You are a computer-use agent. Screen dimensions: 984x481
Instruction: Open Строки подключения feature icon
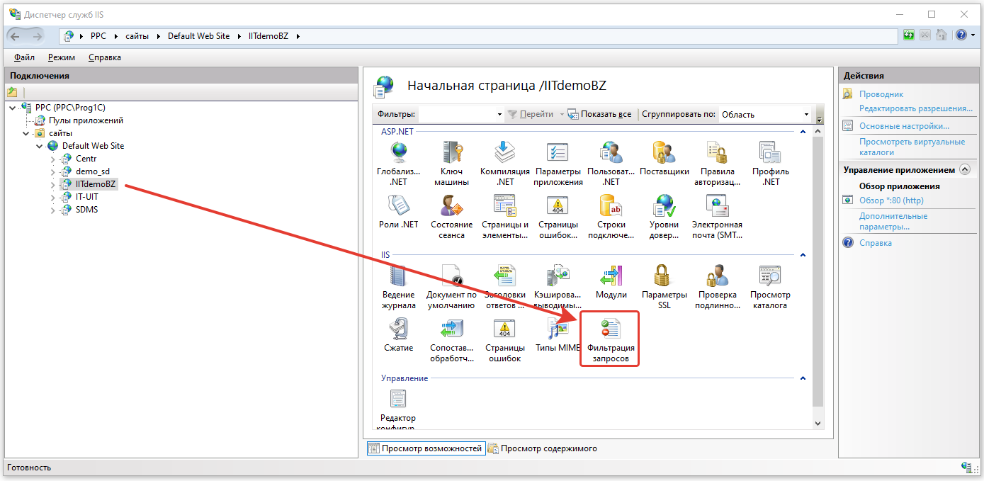(611, 206)
